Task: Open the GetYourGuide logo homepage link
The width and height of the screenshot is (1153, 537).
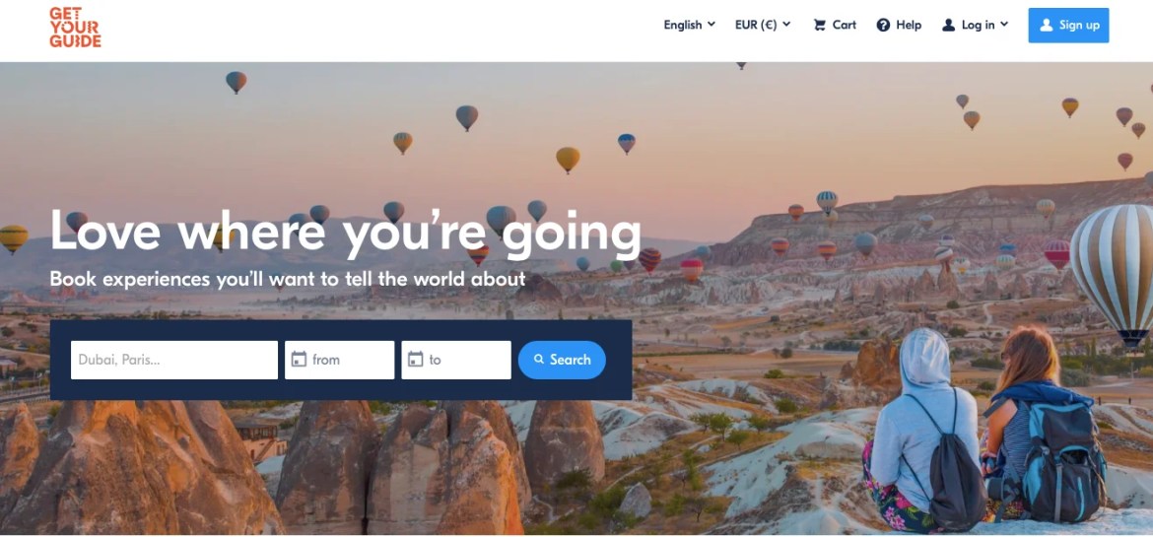Action: pos(75,28)
